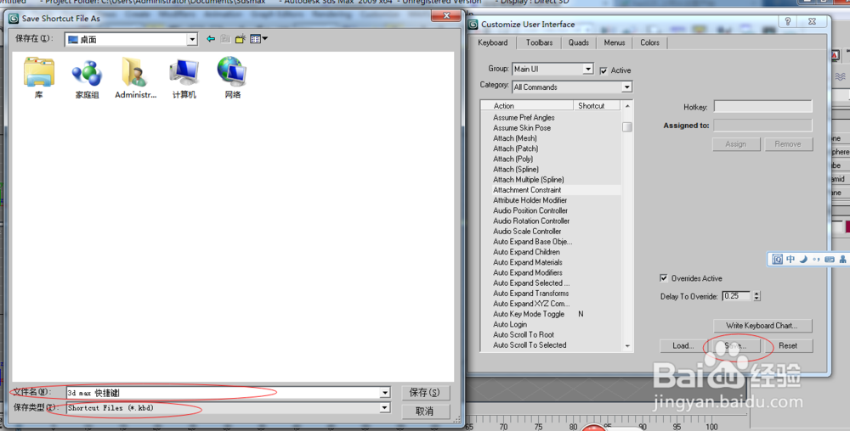850x431 pixels.
Task: Click the IME user account icon
Action: (842, 259)
